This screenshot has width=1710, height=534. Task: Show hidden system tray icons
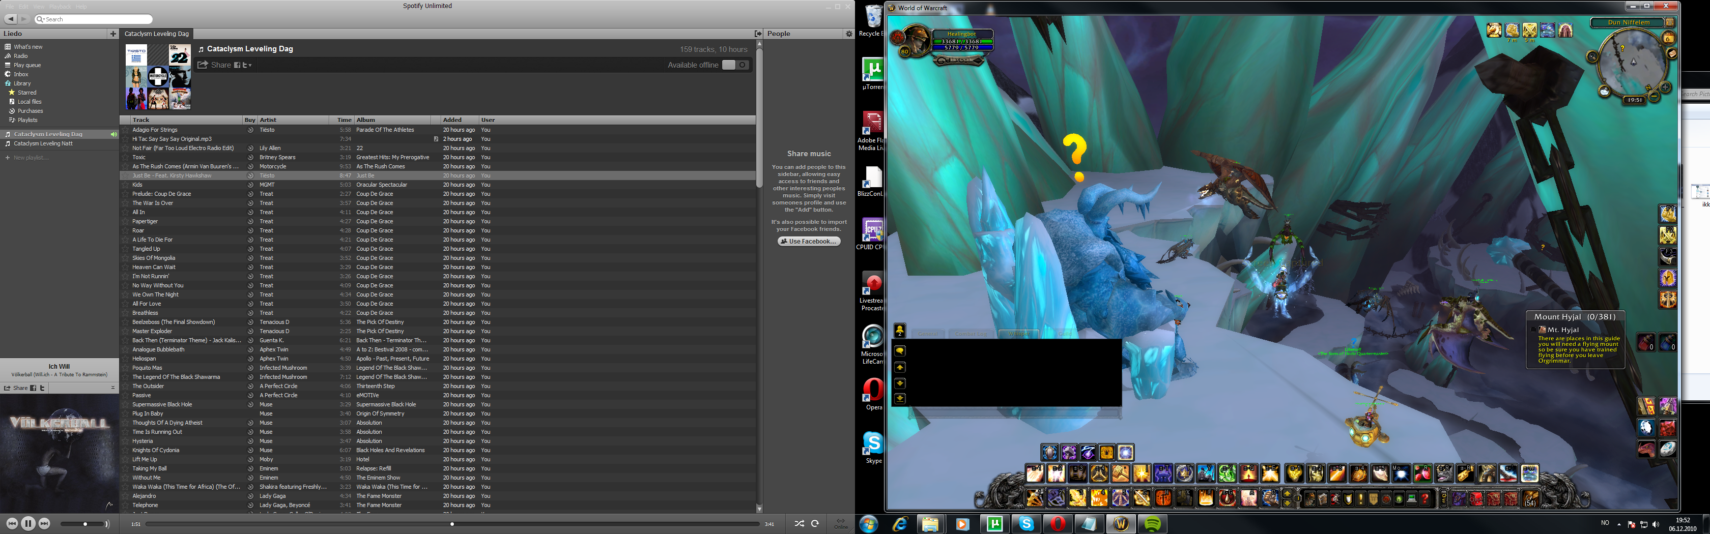pyautogui.click(x=1619, y=524)
